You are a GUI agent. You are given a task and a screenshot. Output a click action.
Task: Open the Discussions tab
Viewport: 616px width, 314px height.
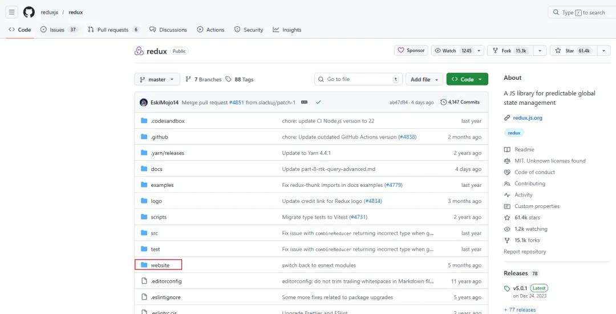point(168,30)
